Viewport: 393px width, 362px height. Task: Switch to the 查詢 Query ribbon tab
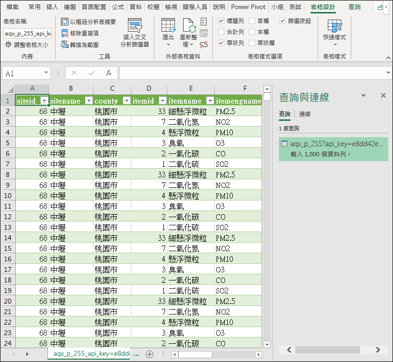pyautogui.click(x=354, y=7)
